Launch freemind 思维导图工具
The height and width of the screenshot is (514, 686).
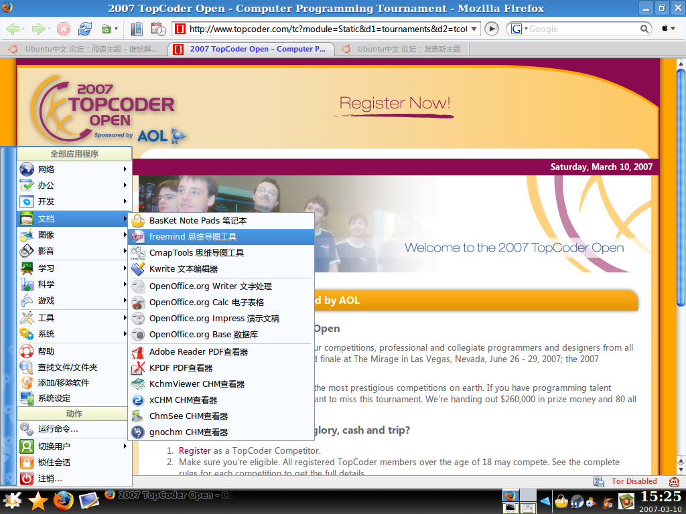tap(221, 237)
